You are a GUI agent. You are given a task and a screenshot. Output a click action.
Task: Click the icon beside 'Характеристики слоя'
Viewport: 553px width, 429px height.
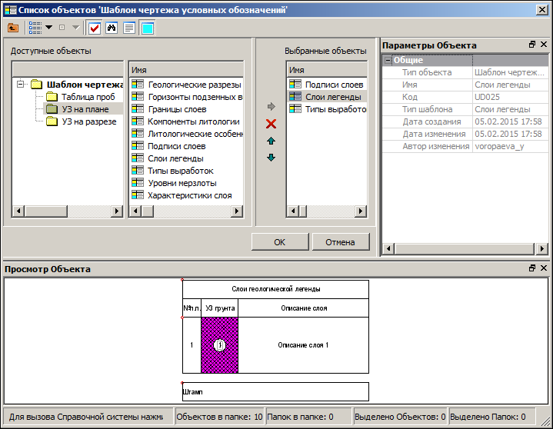click(138, 195)
